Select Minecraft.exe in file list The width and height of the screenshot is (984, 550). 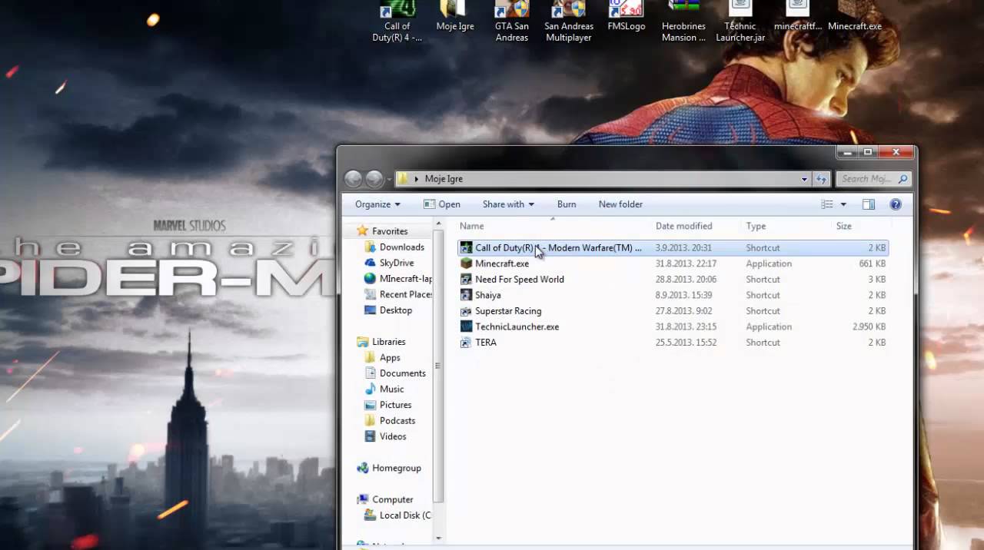[673, 263]
